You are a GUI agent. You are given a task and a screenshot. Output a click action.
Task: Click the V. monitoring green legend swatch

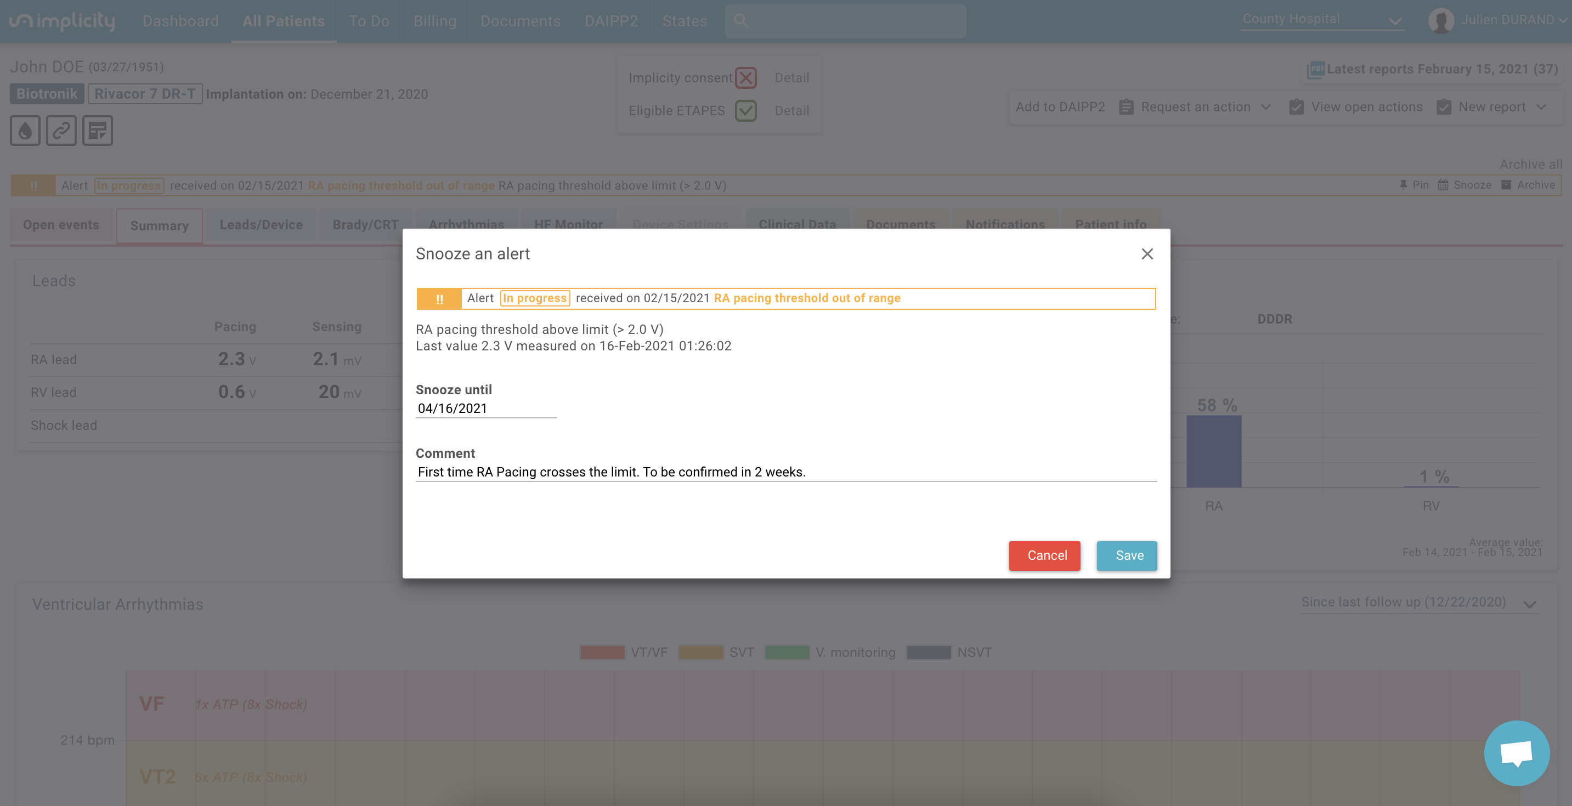pos(787,653)
